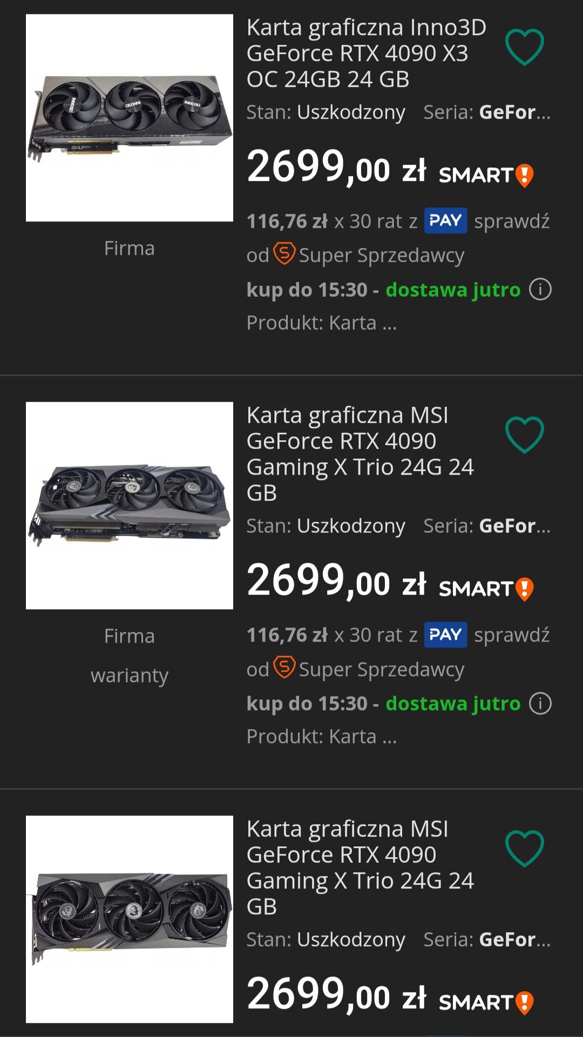The width and height of the screenshot is (583, 1037).
Task: Open the Inno3D graphics card thumbnail
Action: coord(130,118)
